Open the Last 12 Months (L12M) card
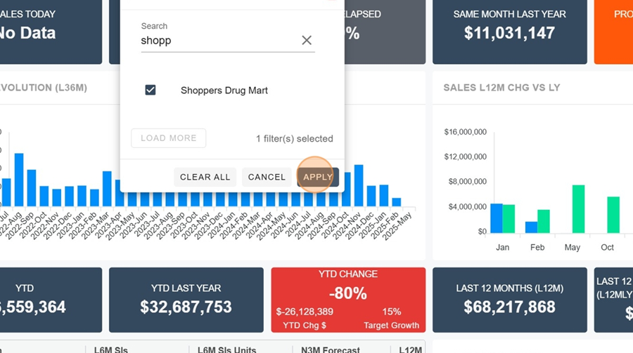 (x=509, y=300)
